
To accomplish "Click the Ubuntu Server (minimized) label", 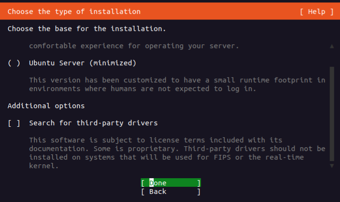I will pyautogui.click(x=83, y=63).
